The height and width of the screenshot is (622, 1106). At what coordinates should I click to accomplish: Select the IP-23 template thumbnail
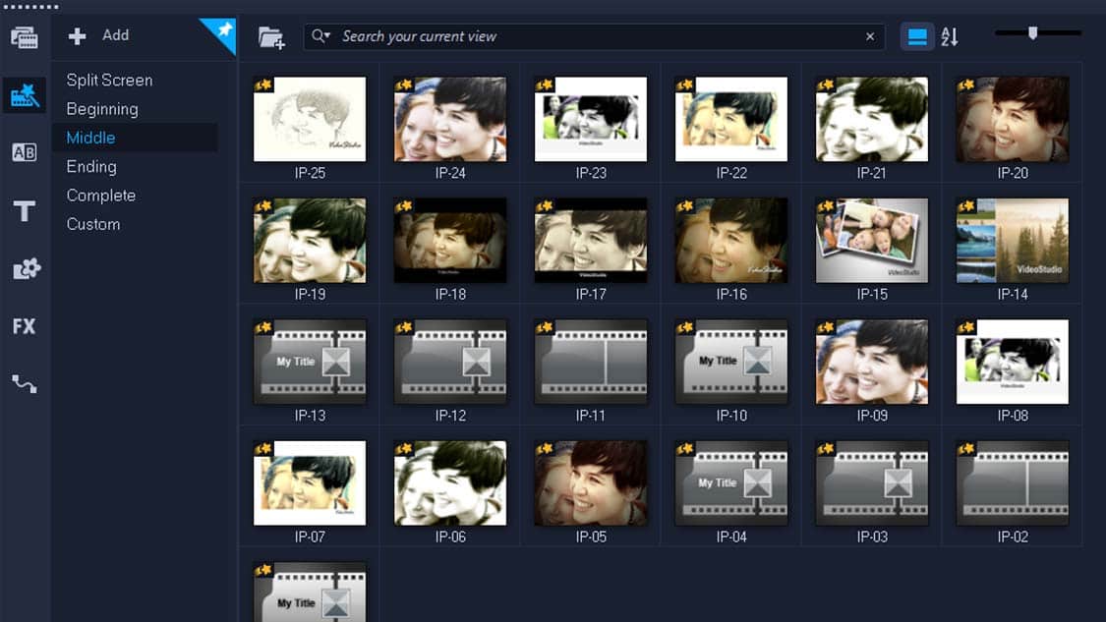pos(591,119)
